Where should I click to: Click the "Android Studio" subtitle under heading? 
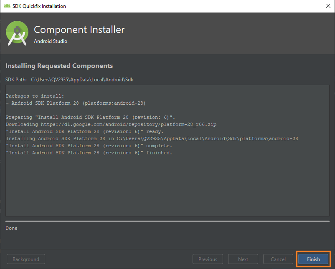50,41
